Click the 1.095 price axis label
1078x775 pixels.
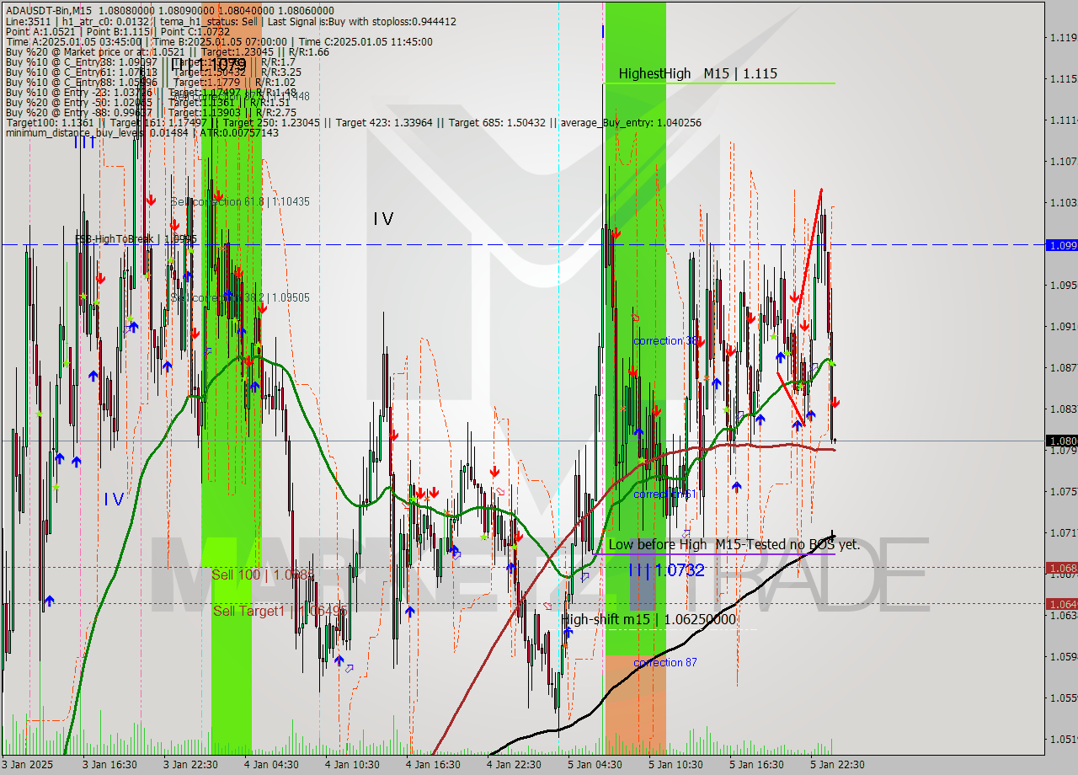click(1063, 286)
